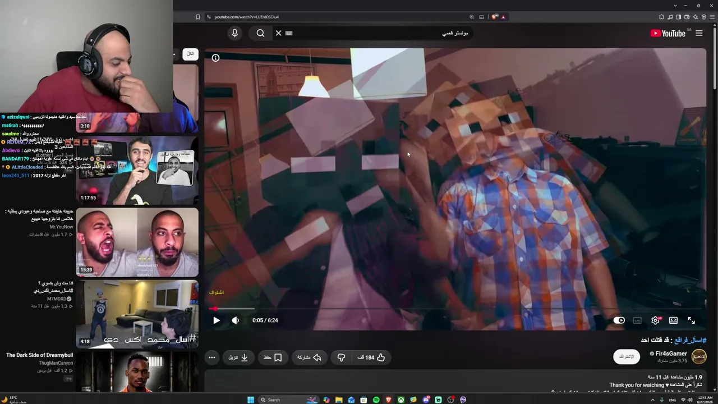Play the YouTube video

217,320
